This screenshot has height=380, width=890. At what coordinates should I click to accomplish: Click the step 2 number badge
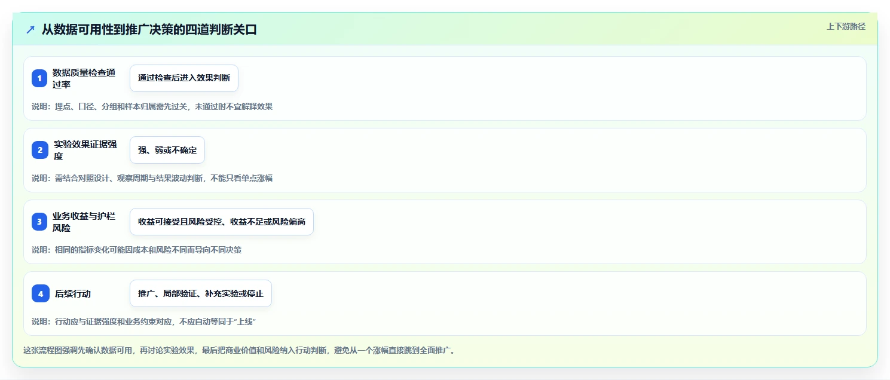[x=39, y=150]
